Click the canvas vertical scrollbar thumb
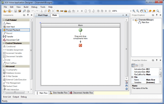The height and width of the screenshot is (104, 164). (x=127, y=49)
